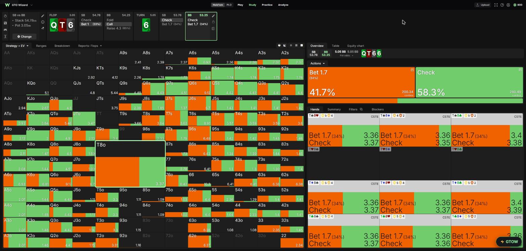This screenshot has width=526, height=251.
Task: Click the save floppy disk icon
Action: click(5, 23)
